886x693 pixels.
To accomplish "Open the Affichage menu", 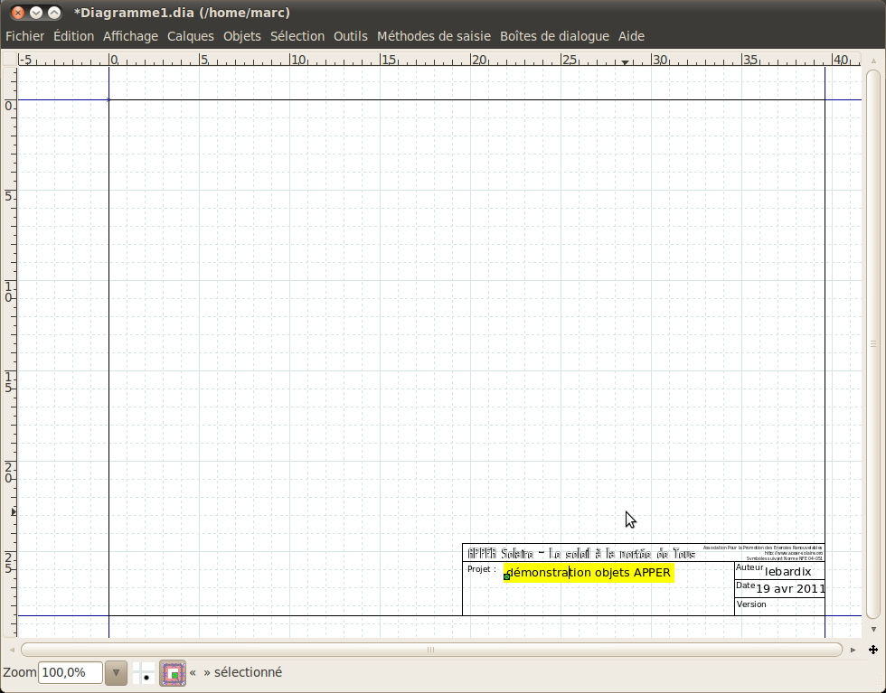I will (130, 36).
